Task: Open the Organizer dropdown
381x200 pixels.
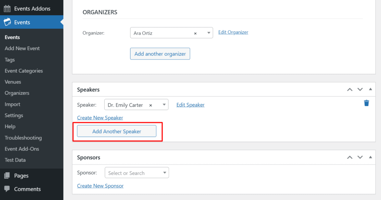Action: point(209,33)
